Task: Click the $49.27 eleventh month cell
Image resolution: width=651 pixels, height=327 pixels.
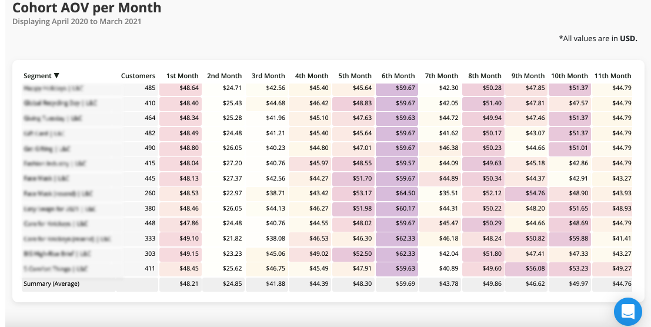Action: (612, 269)
